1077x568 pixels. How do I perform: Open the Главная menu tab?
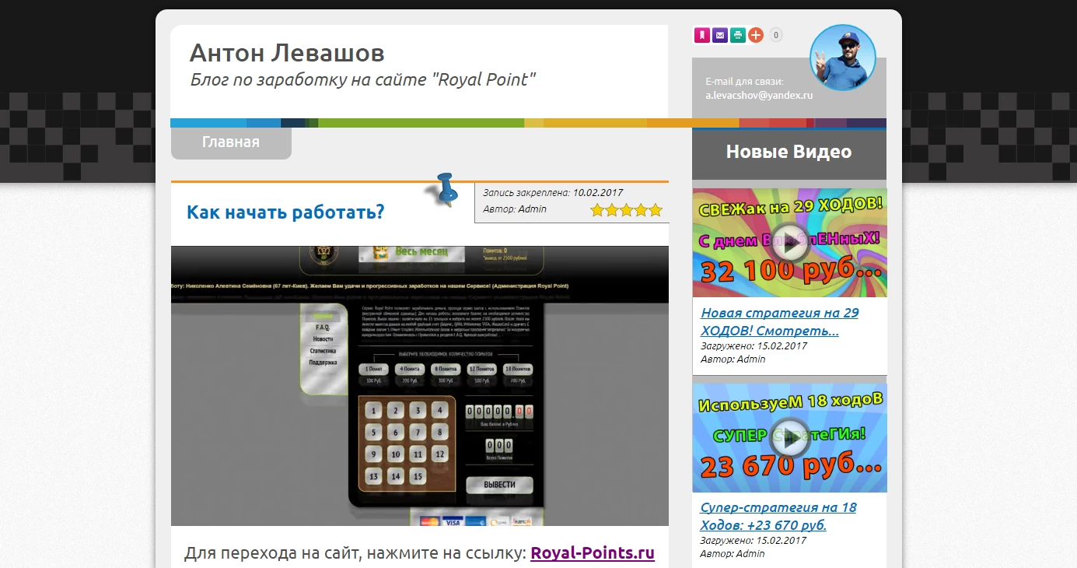pyautogui.click(x=231, y=142)
